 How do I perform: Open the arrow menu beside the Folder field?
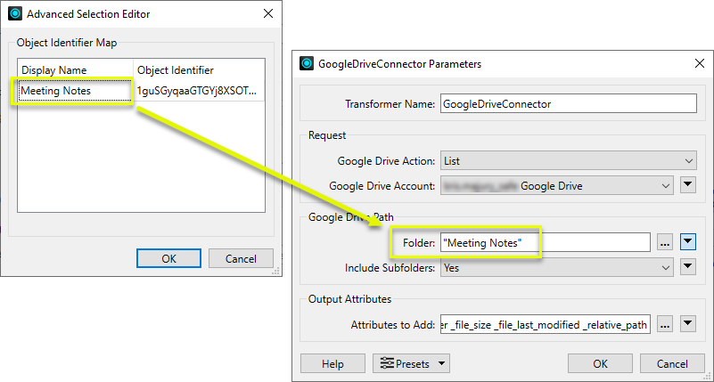687,242
